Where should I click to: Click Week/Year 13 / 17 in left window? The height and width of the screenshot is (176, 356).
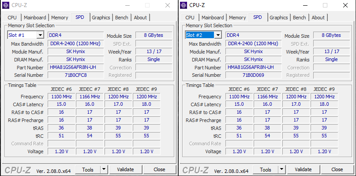[154, 51]
